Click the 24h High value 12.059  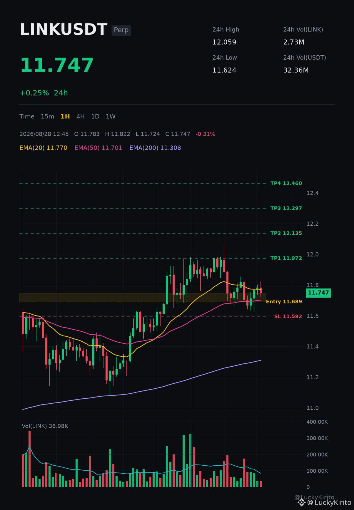[224, 42]
